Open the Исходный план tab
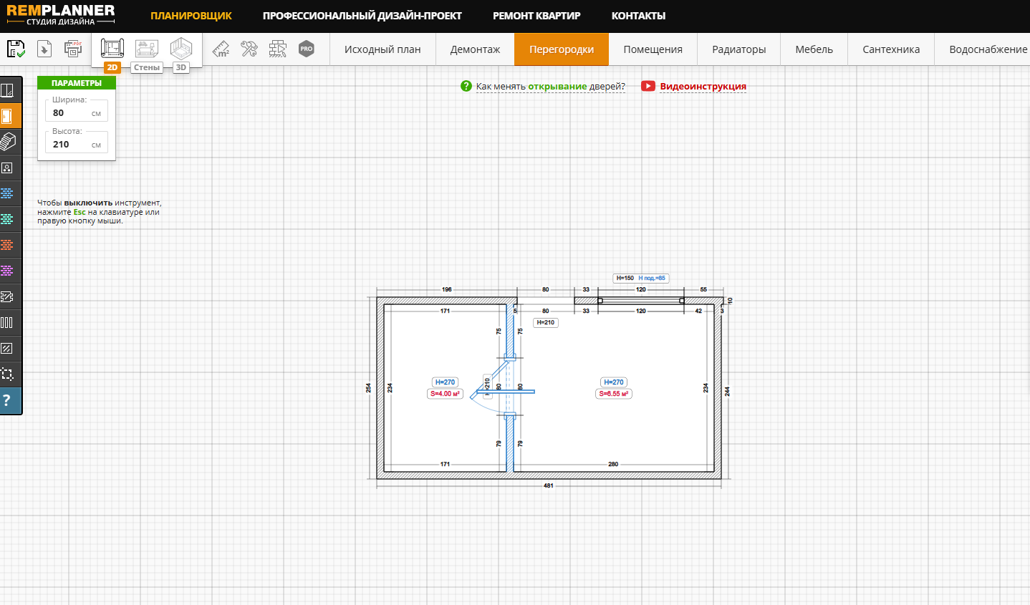1030x605 pixels. point(382,49)
